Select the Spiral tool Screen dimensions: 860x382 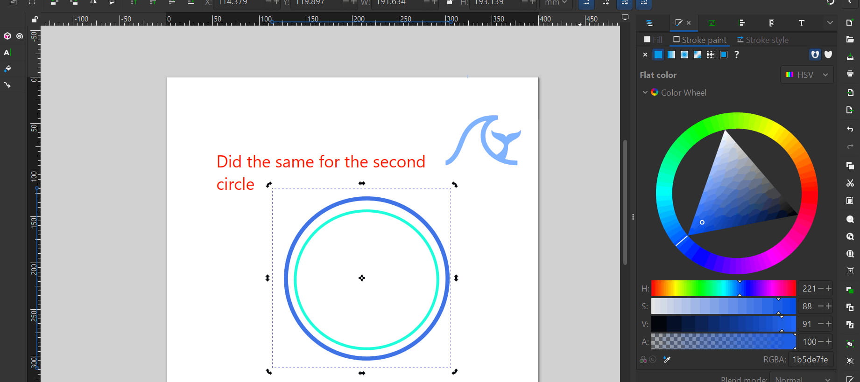20,36
